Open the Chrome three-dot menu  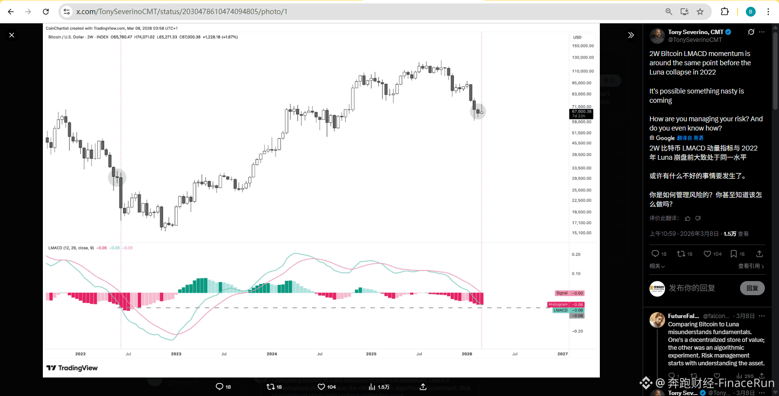[768, 12]
